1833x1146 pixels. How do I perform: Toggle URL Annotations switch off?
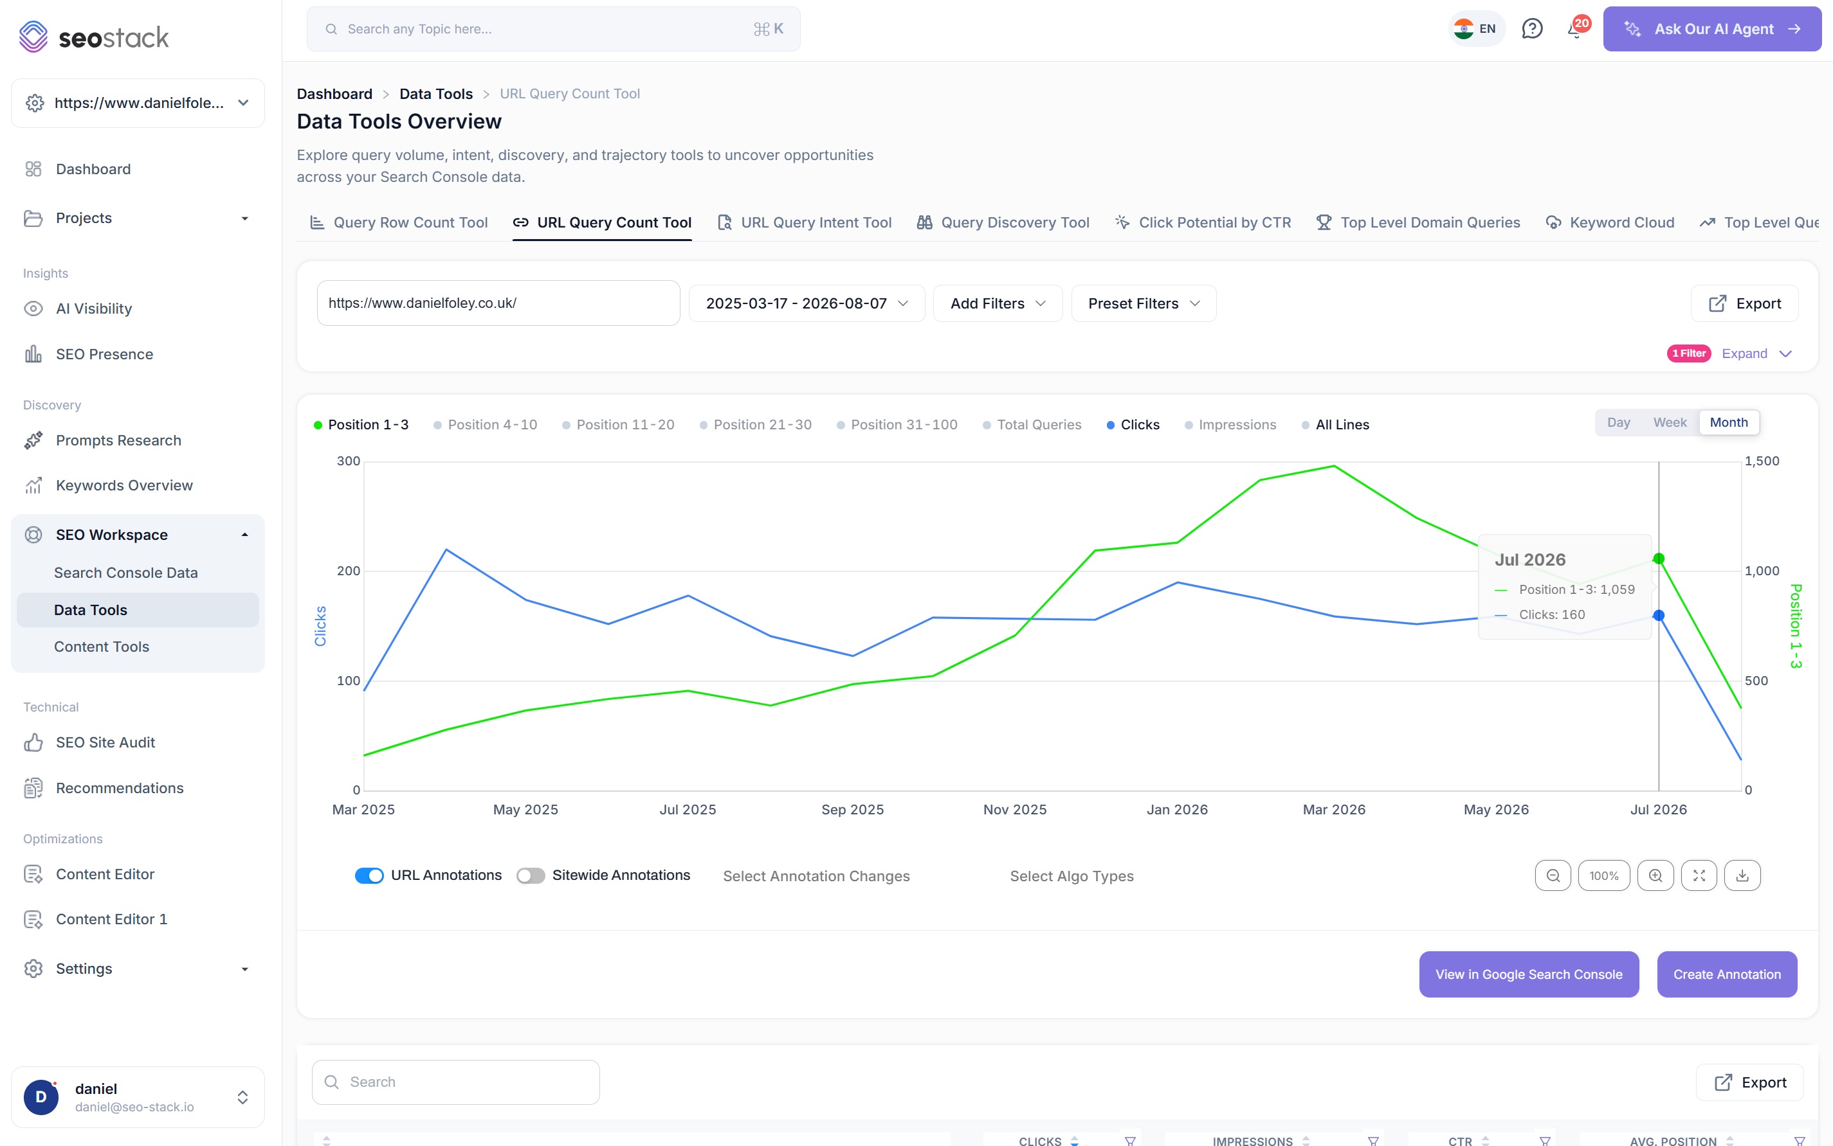369,875
